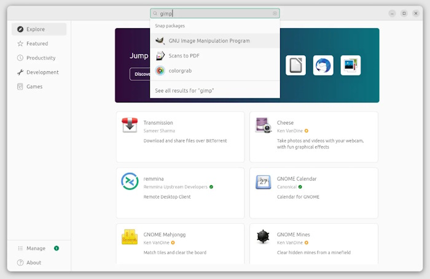Click "Calendar for GNOME" description text

298,197
